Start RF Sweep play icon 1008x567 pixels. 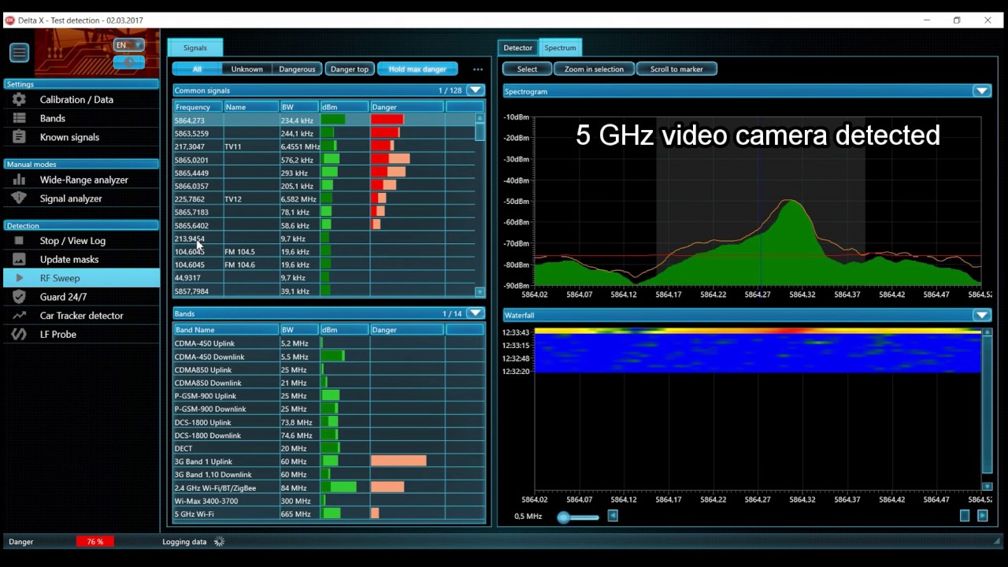[x=20, y=278]
